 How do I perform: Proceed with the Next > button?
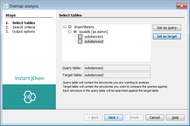(x=114, y=117)
